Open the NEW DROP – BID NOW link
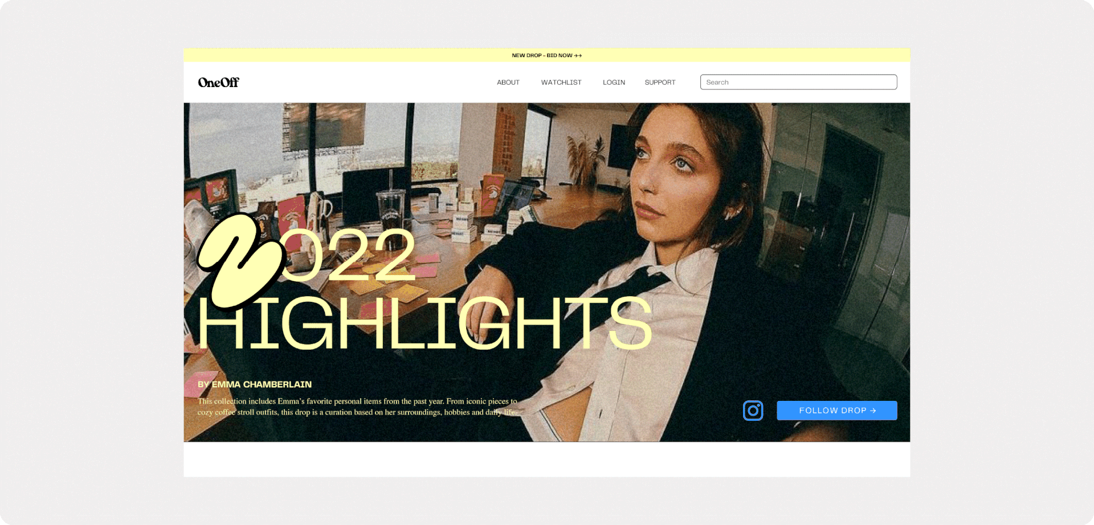 coord(546,55)
